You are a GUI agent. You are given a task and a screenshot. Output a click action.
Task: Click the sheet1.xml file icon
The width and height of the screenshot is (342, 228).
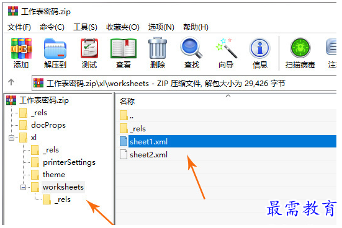(124, 141)
